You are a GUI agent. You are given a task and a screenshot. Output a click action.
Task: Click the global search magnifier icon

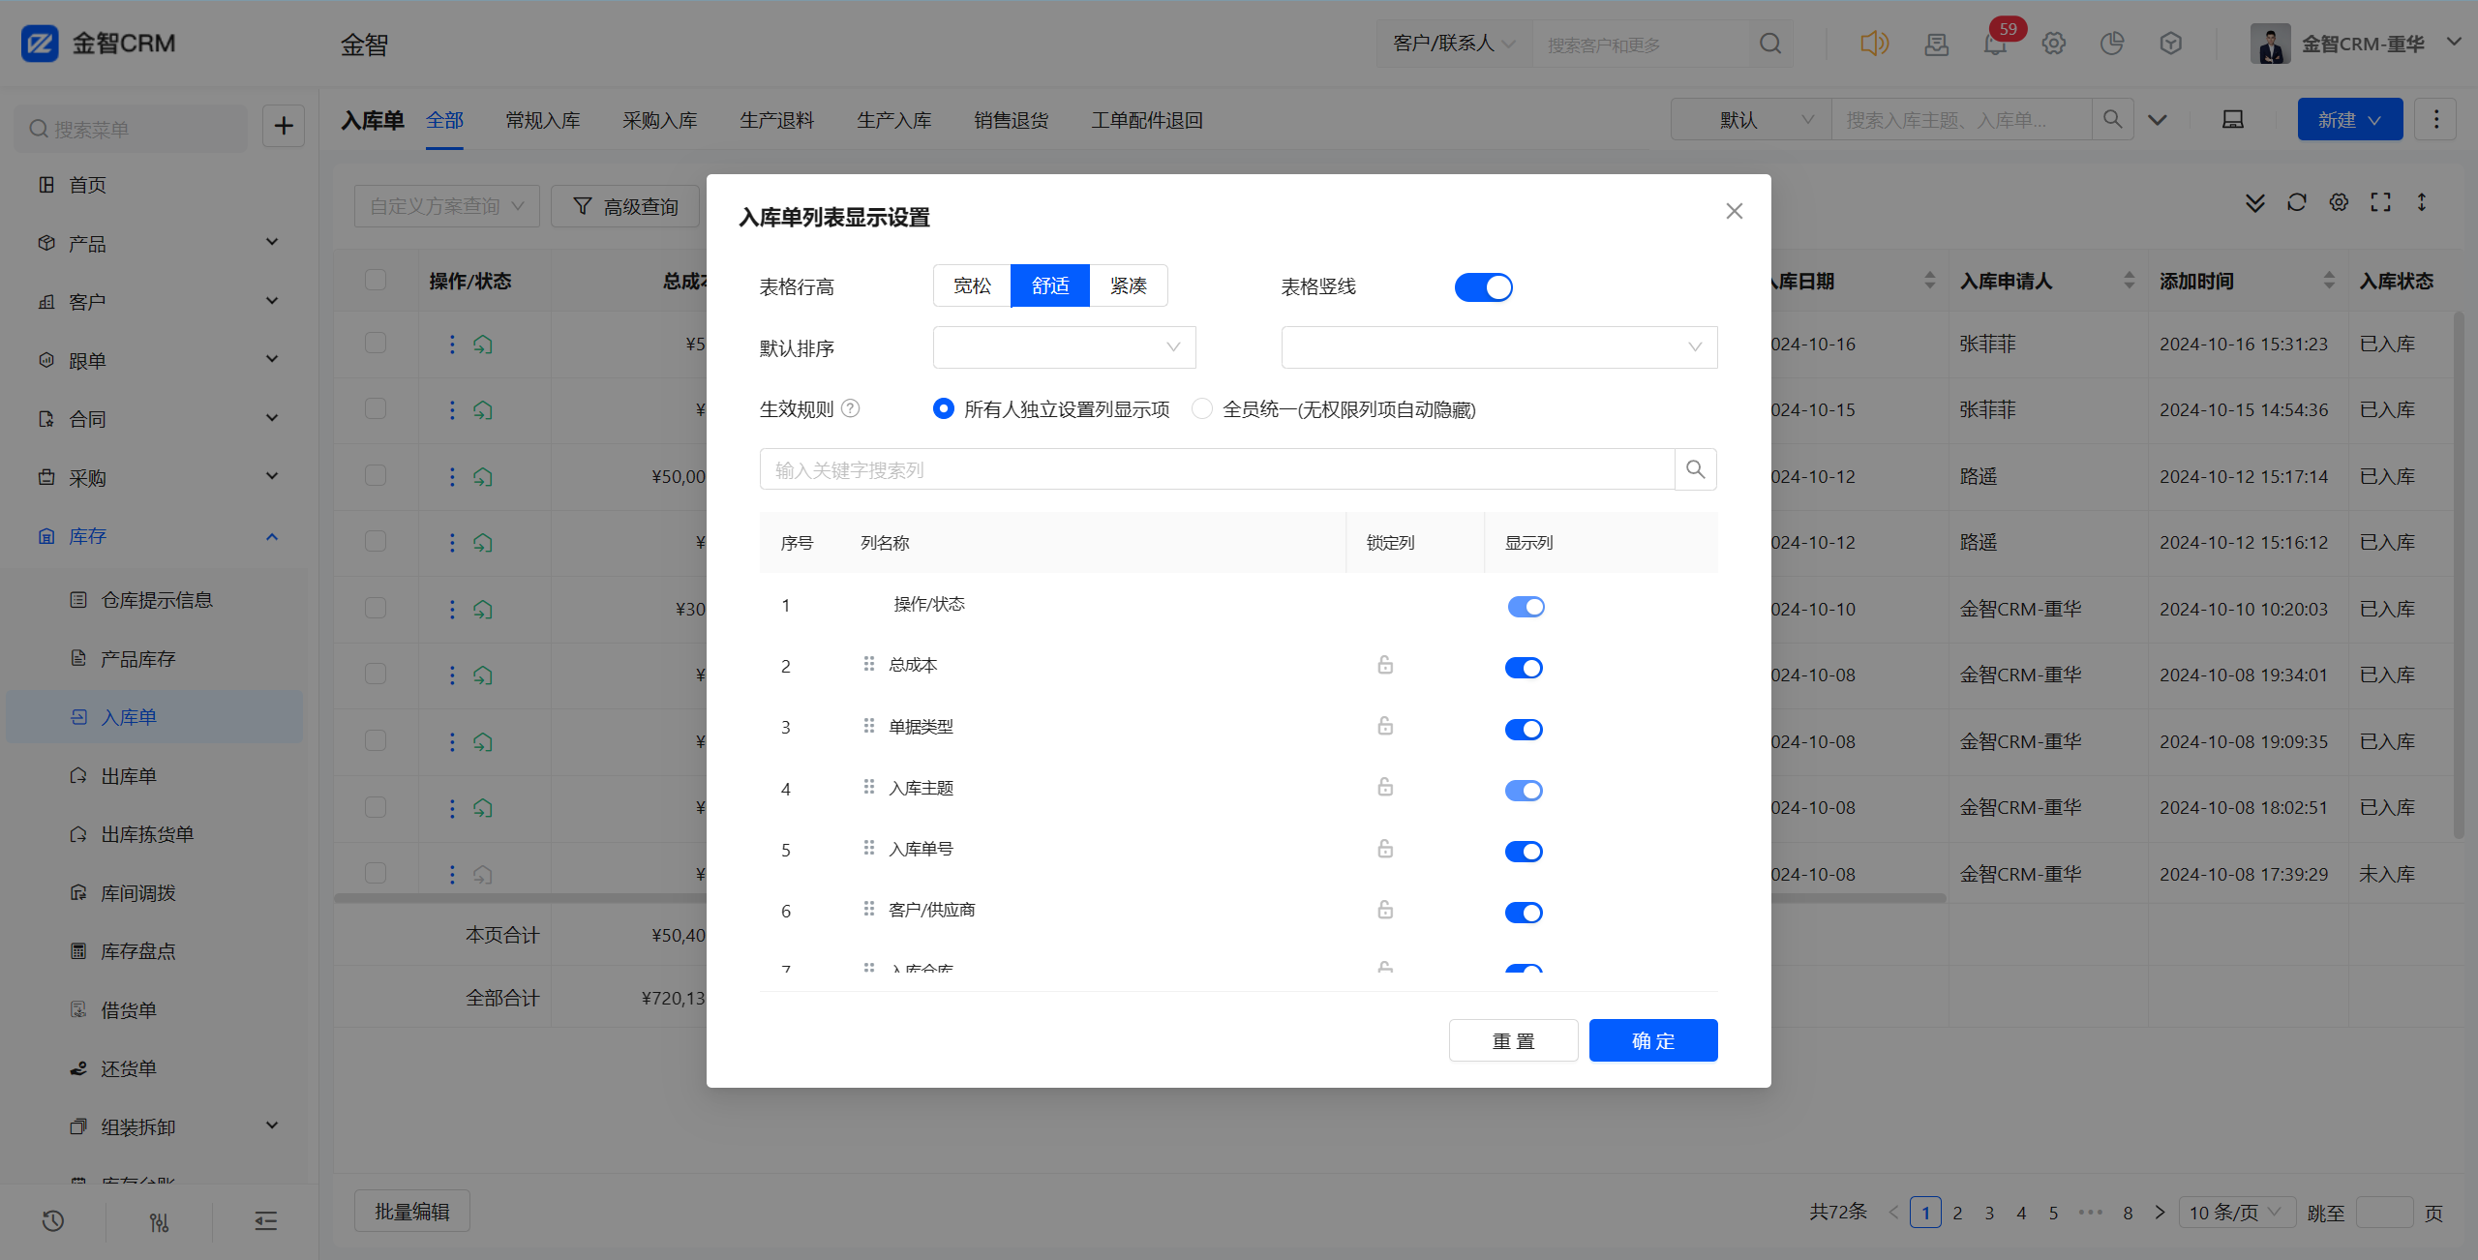coord(1770,44)
